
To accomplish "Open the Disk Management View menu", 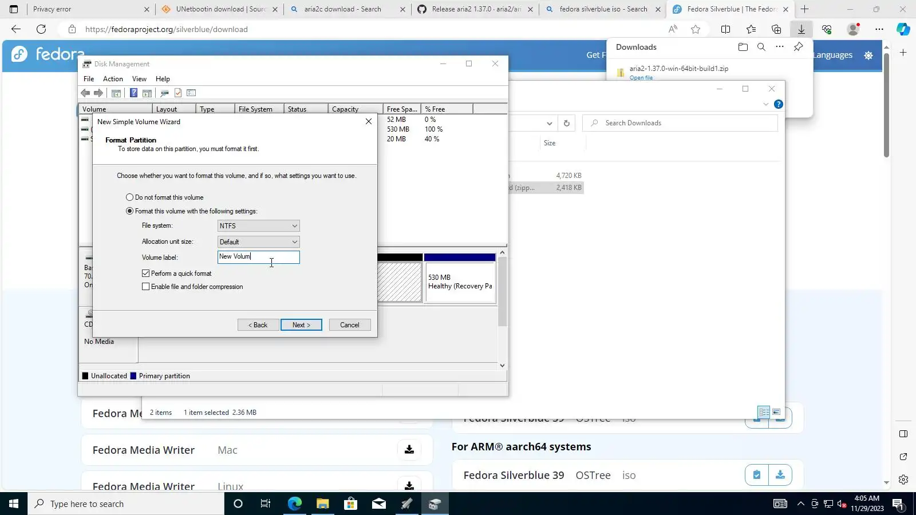I will pos(139,79).
